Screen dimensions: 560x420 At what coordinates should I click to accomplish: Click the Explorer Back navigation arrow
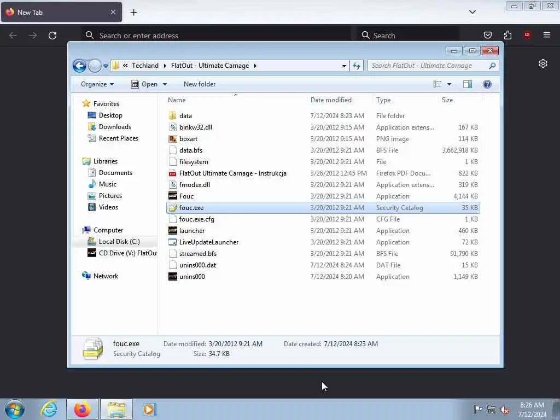79,66
